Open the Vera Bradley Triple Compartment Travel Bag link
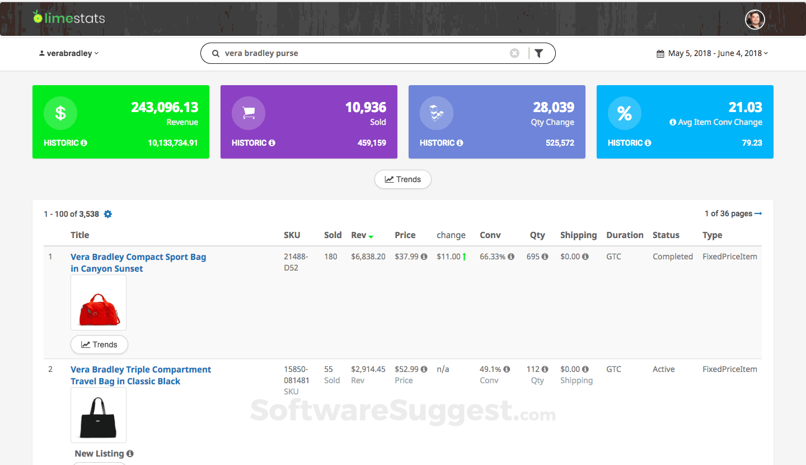 [141, 375]
